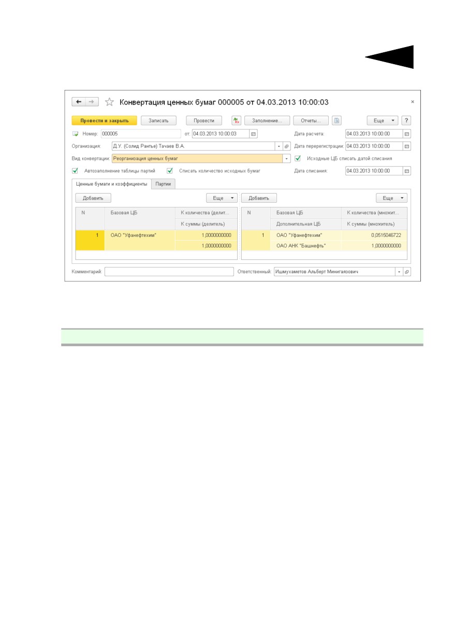Image resolution: width=453 pixels, height=641 pixels.
Task: Open the Отчеты... button
Action: tap(311, 121)
